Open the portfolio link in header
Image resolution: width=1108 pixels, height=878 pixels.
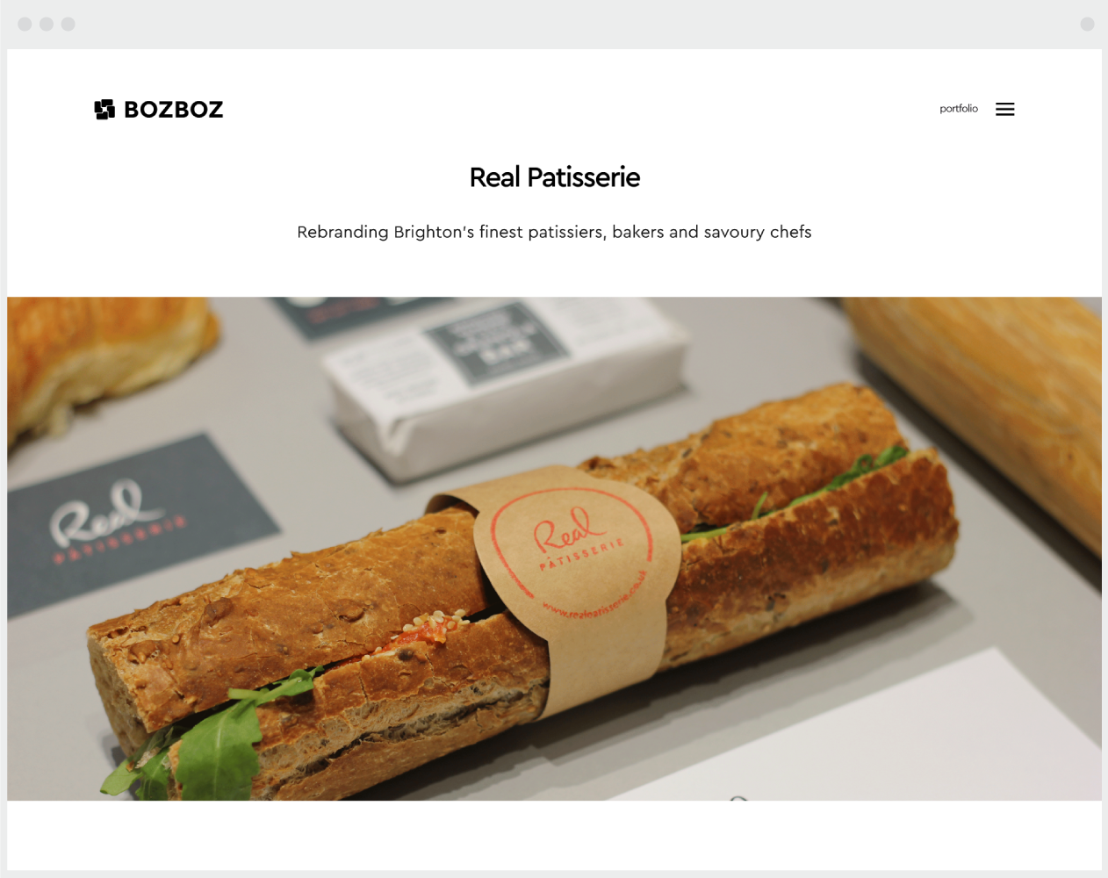pos(959,109)
